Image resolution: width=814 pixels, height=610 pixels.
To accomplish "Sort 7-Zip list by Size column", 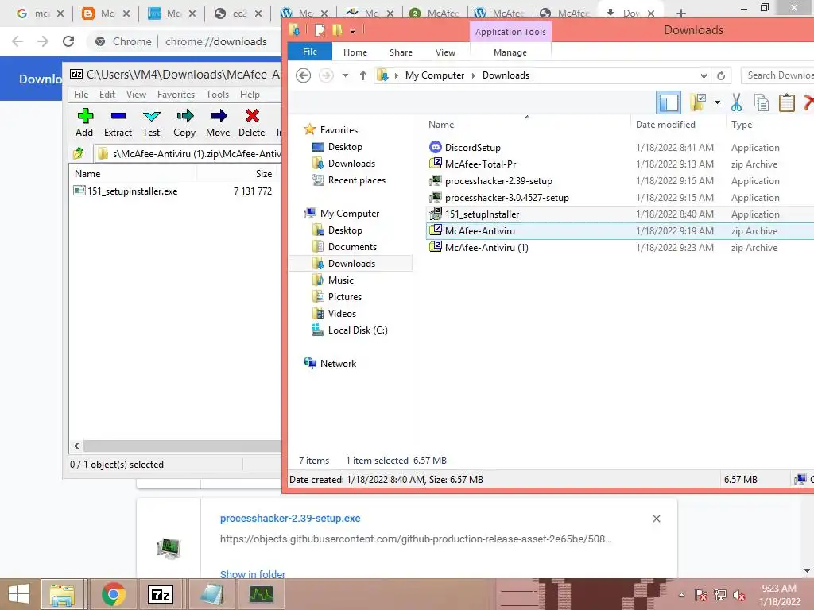I will tap(263, 174).
